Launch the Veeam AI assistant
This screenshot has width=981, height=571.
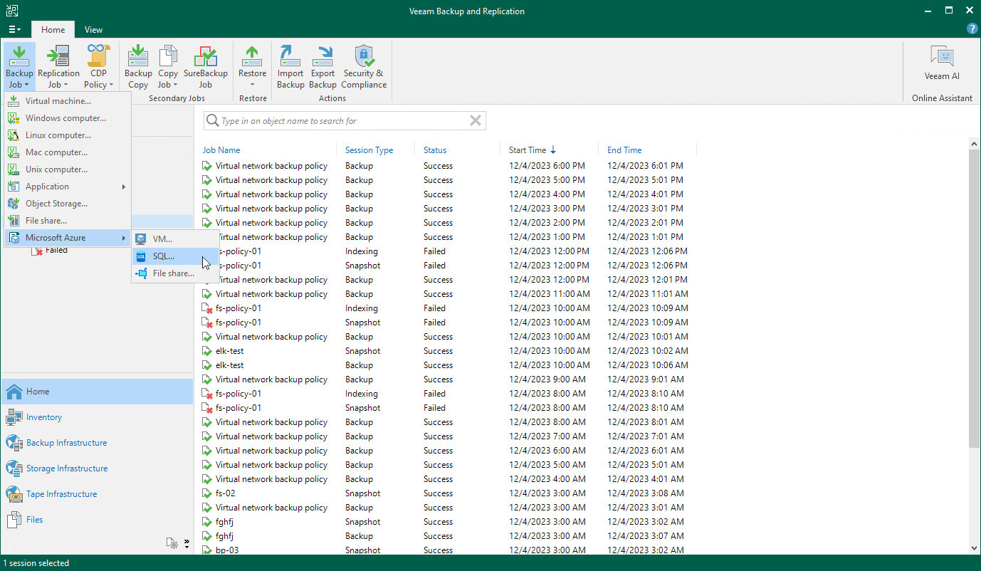942,63
